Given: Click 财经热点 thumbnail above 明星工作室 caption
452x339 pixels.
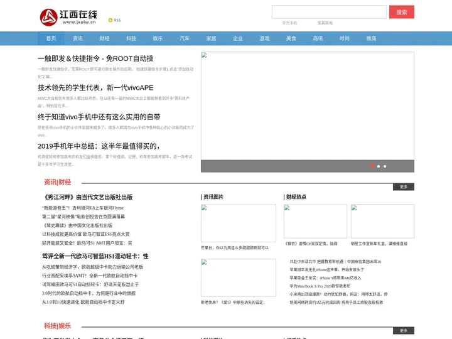Looking at the screenshot, I should tap(382, 222).
